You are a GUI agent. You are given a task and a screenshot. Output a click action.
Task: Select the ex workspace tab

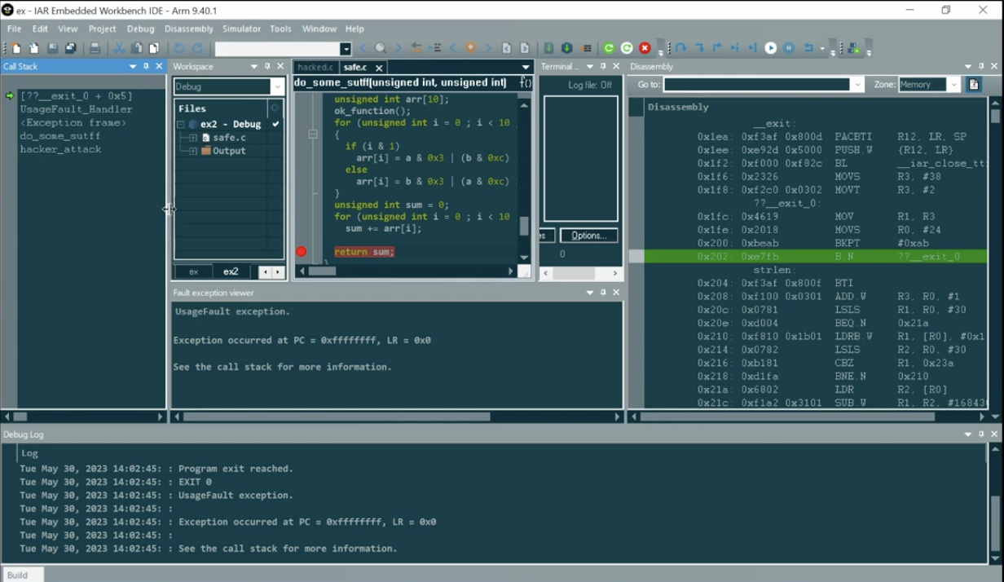point(194,271)
